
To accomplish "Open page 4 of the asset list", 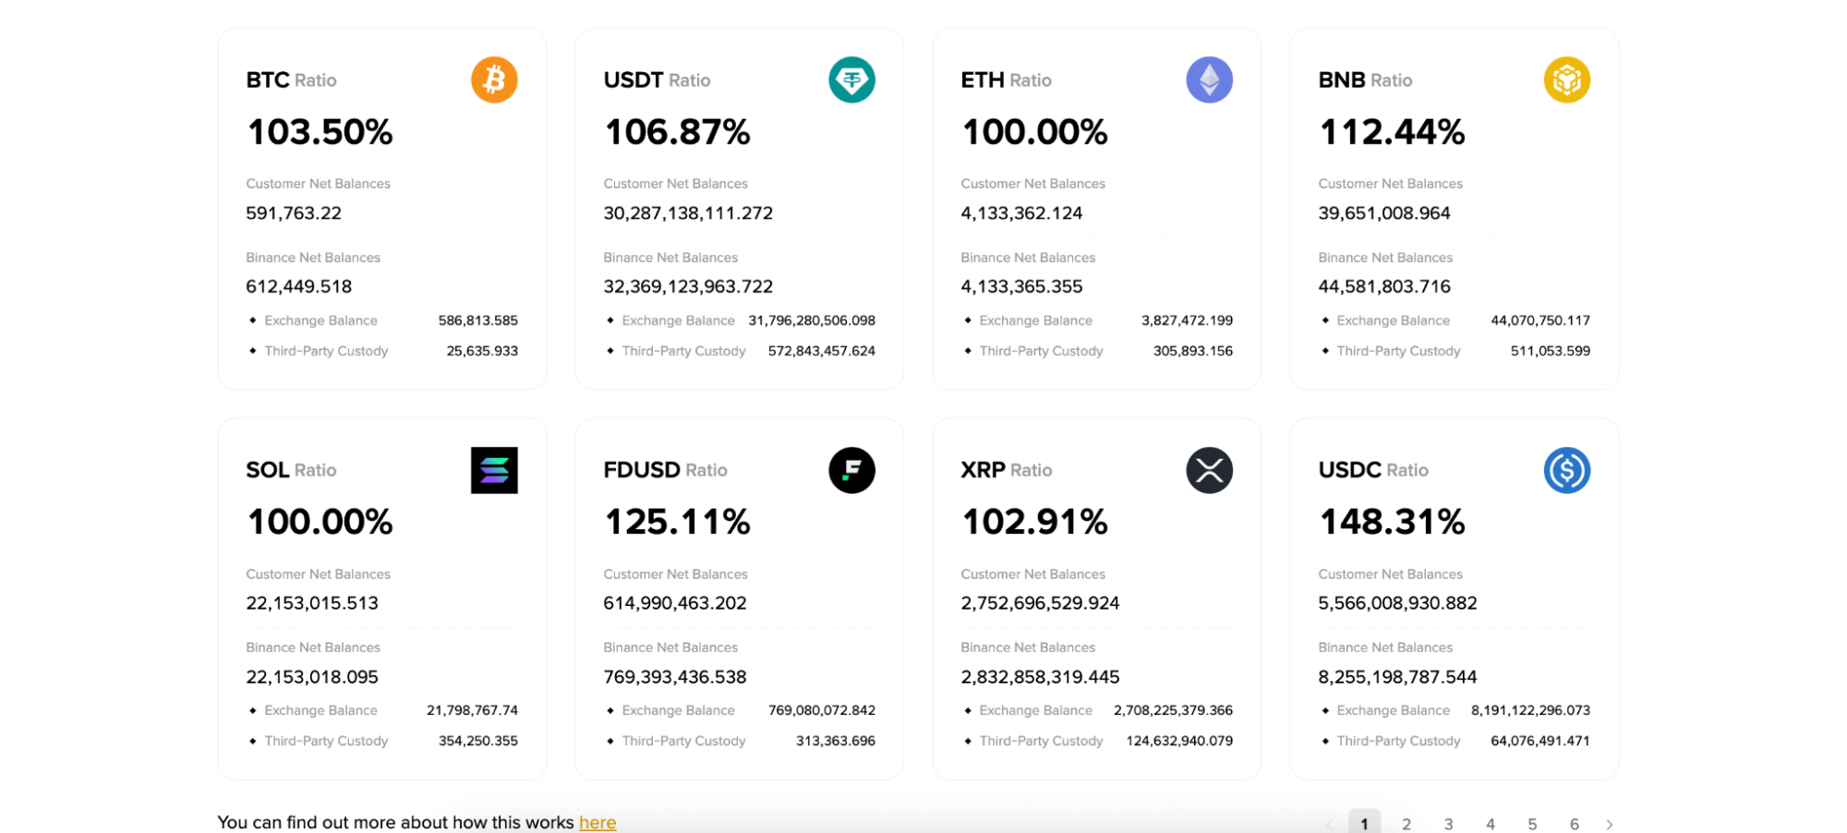I will (1491, 823).
